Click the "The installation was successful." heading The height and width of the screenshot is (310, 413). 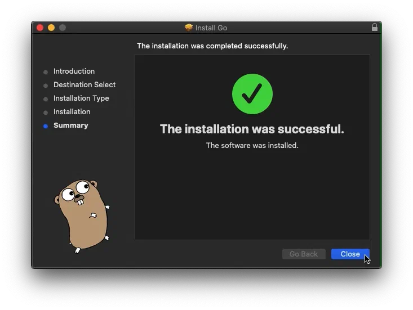coord(252,129)
